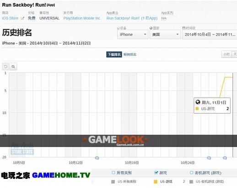
Task: Open the Run Sackboy! Run! (1款App) collection link
Action: (132, 18)
